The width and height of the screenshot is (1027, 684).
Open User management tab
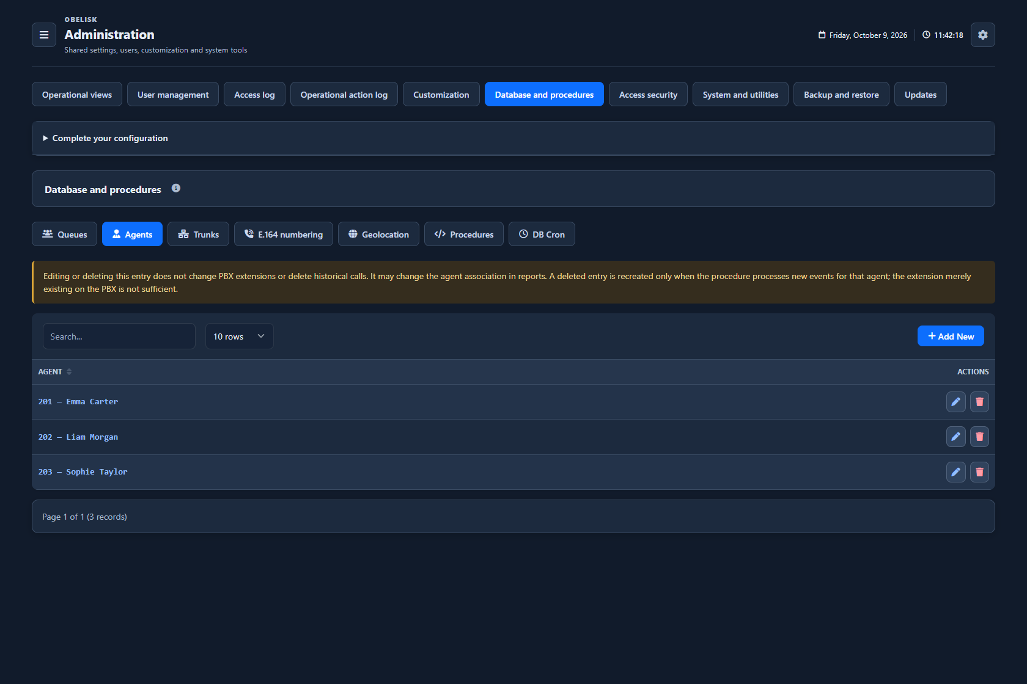pos(173,94)
